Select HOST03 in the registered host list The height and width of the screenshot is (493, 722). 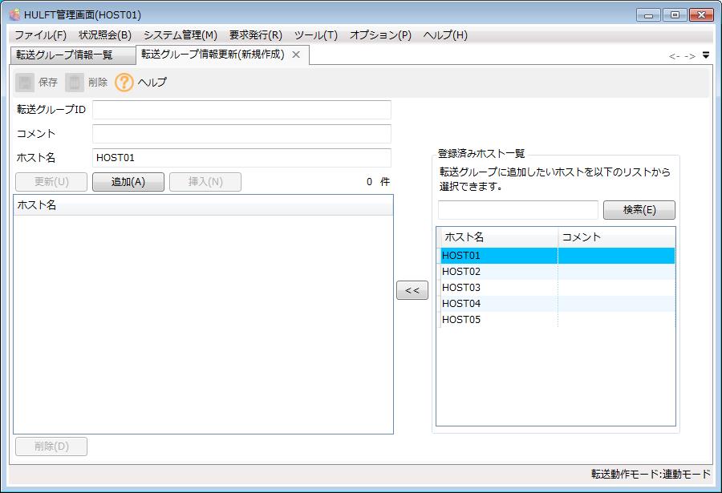[x=558, y=288]
